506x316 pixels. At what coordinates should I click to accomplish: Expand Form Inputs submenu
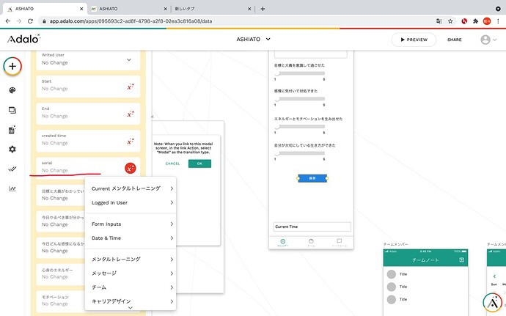(132, 224)
